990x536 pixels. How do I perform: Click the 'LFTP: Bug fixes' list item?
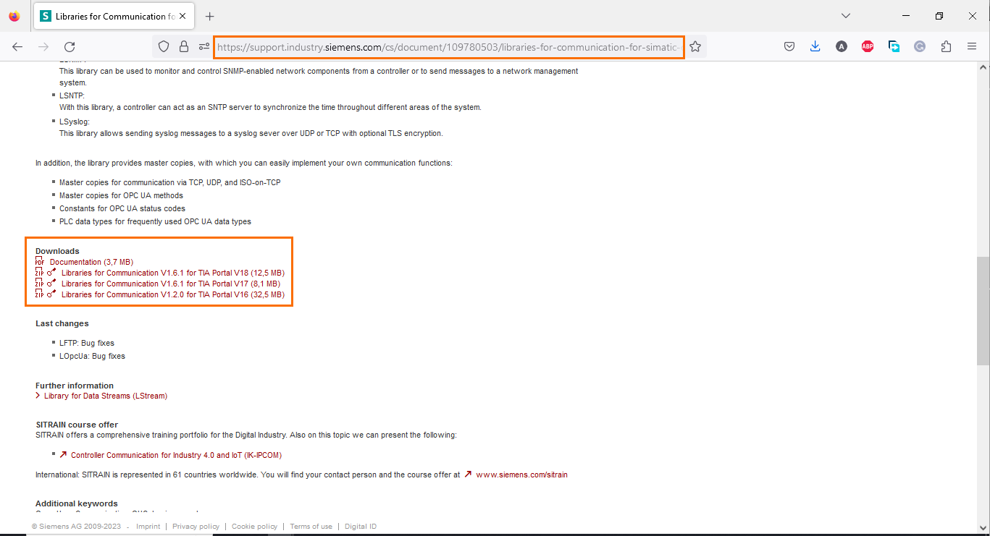pos(87,343)
